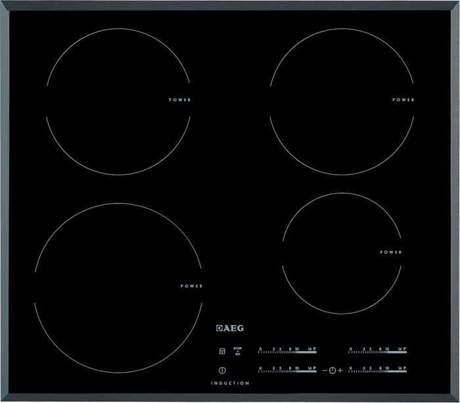Select P boost on the lower-right slider
The height and width of the screenshot is (403, 460).
coord(405,368)
